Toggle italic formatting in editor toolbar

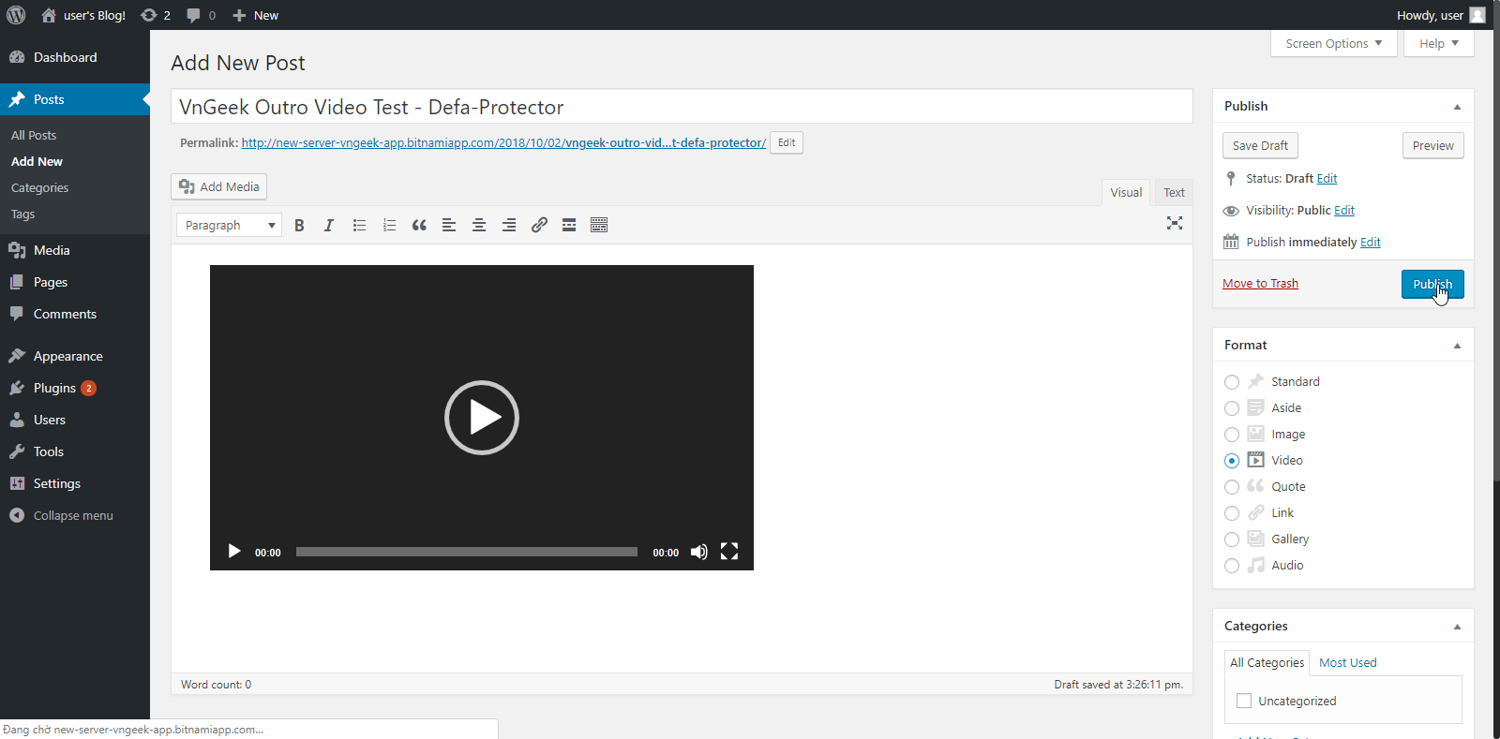tap(329, 225)
